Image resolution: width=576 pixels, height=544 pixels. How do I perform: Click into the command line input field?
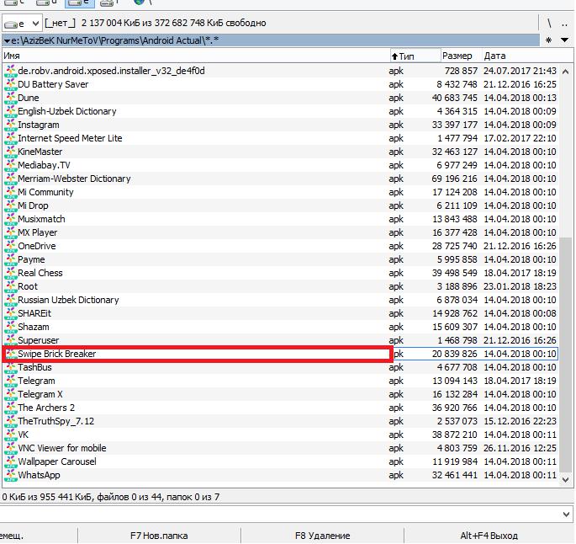[x=279, y=514]
